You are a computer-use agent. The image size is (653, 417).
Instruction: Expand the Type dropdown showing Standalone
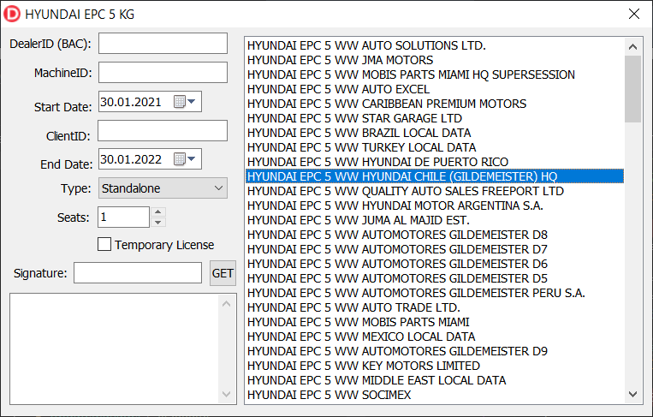(163, 188)
